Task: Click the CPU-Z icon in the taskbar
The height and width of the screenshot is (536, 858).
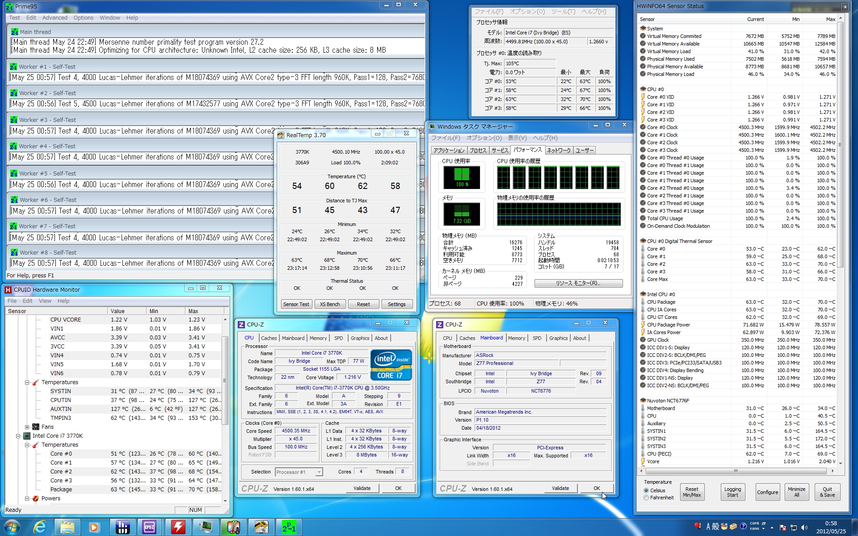Action: [x=149, y=527]
